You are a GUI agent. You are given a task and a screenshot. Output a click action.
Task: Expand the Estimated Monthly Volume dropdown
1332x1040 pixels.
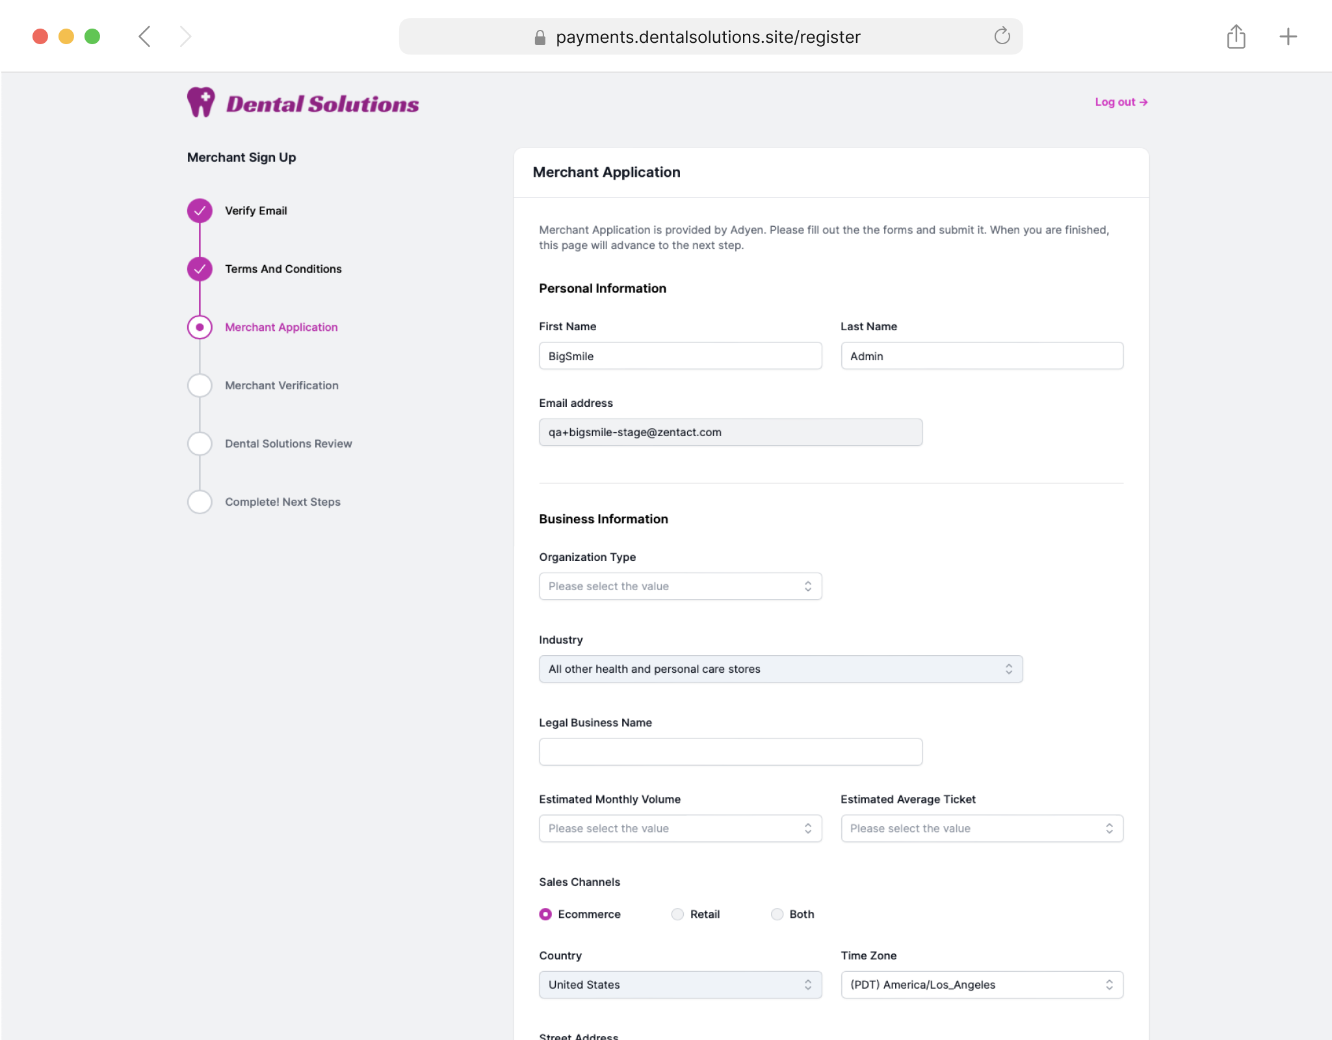[680, 828]
